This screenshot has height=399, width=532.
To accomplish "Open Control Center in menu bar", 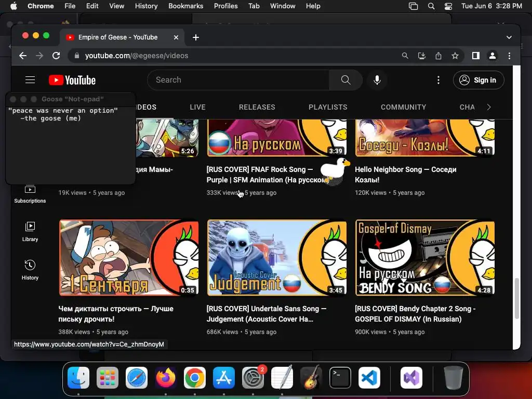I will [x=448, y=6].
